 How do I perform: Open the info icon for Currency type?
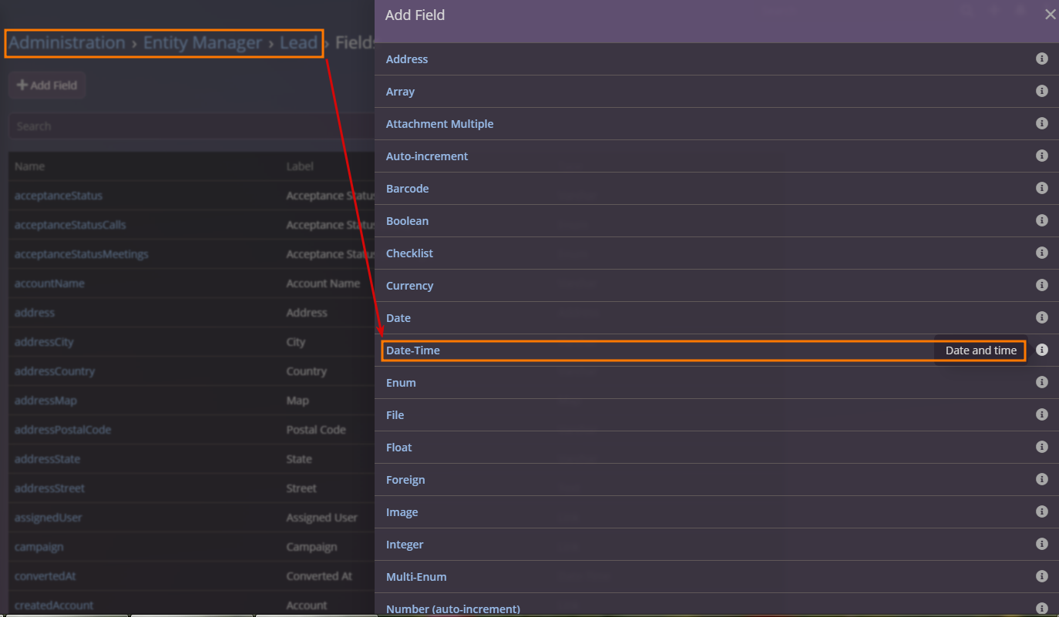coord(1041,285)
